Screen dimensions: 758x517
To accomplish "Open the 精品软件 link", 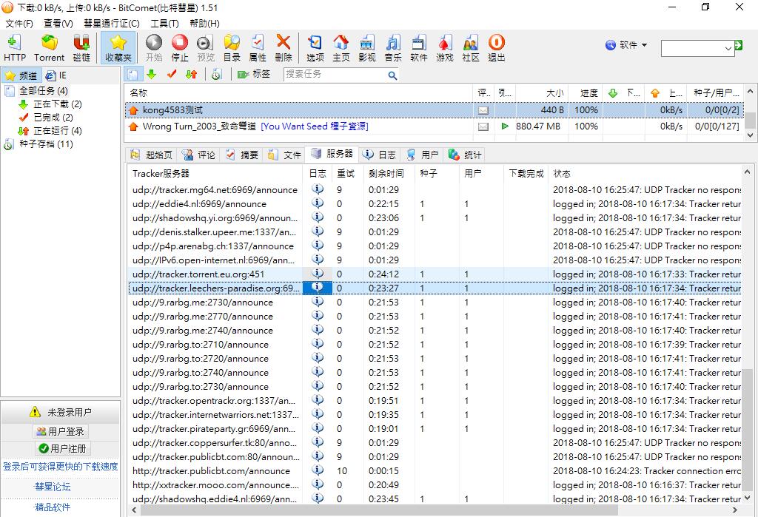I will pyautogui.click(x=53, y=507).
